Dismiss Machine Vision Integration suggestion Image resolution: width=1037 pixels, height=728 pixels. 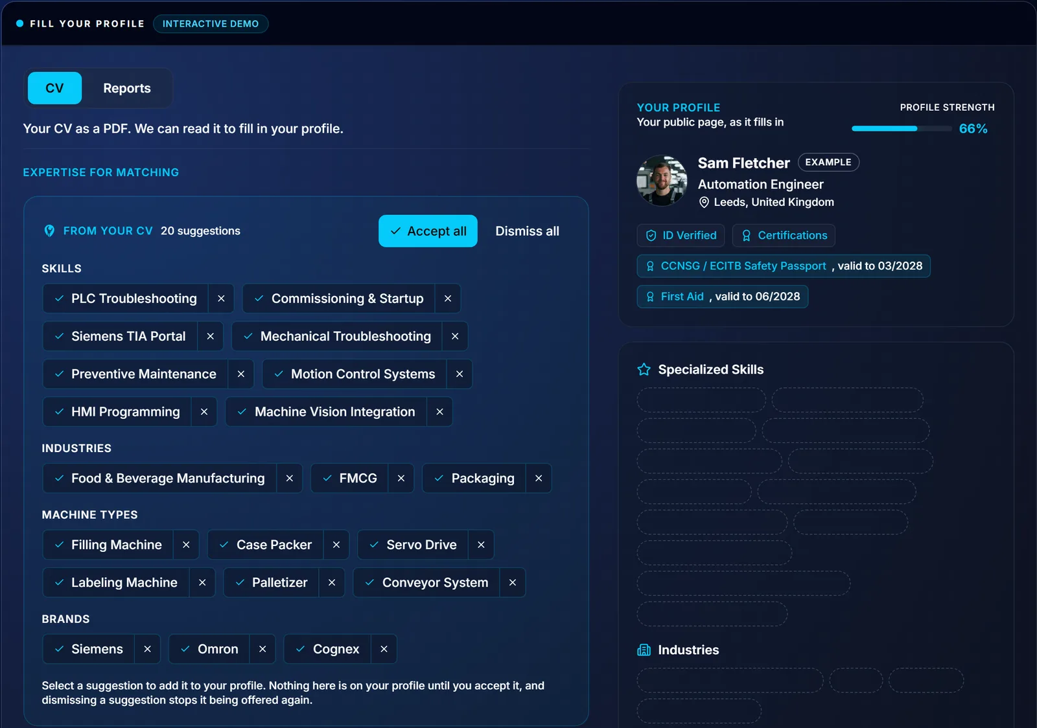439,412
